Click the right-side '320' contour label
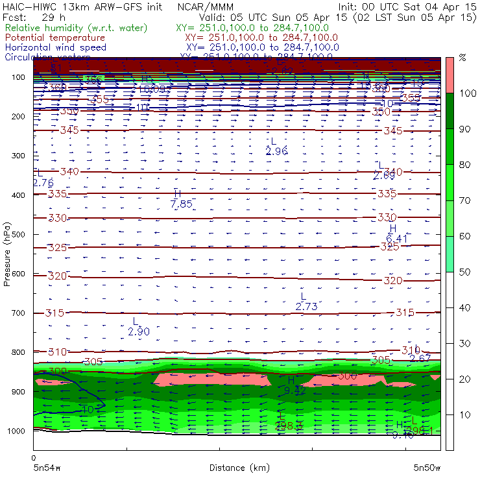480x480 pixels. [x=392, y=280]
